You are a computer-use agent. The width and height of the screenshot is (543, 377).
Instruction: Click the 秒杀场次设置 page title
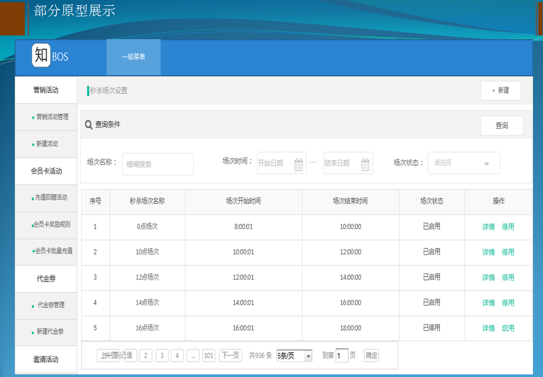pyautogui.click(x=109, y=91)
